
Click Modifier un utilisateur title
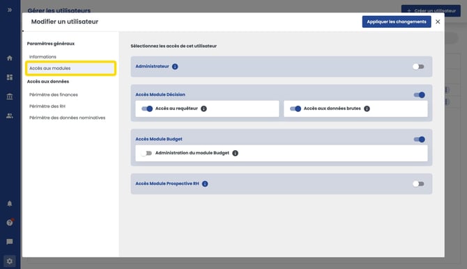point(65,22)
